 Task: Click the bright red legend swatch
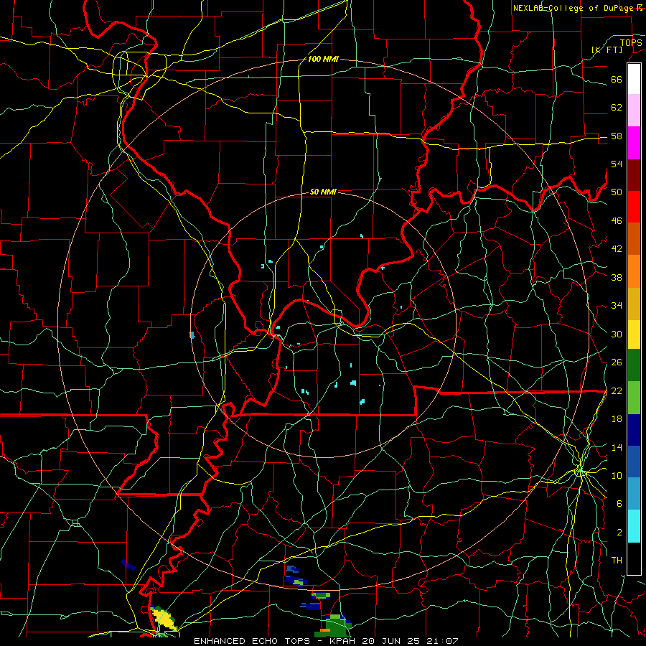(634, 207)
